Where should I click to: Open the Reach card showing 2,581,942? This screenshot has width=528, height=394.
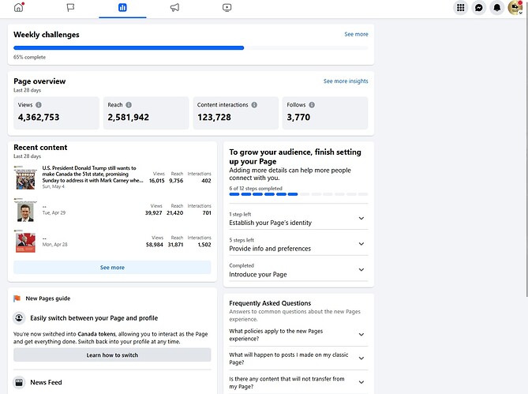click(146, 113)
